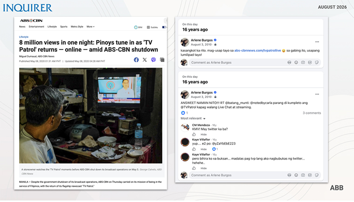Screen dimensions: 354x202
Task: Open the Sudoku shortcut in ABS-CBN header
Action: click(152, 27)
